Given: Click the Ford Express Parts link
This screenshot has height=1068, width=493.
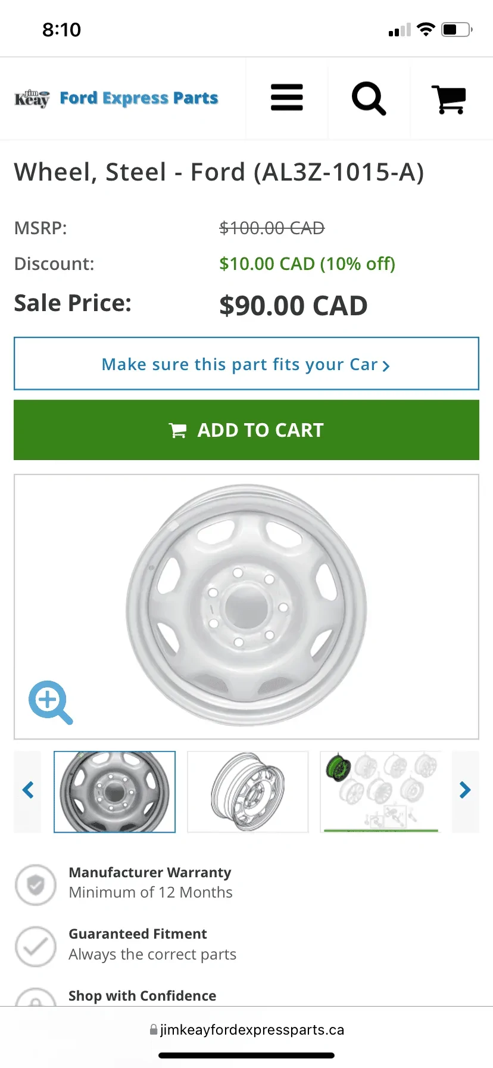Looking at the screenshot, I should pyautogui.click(x=139, y=98).
